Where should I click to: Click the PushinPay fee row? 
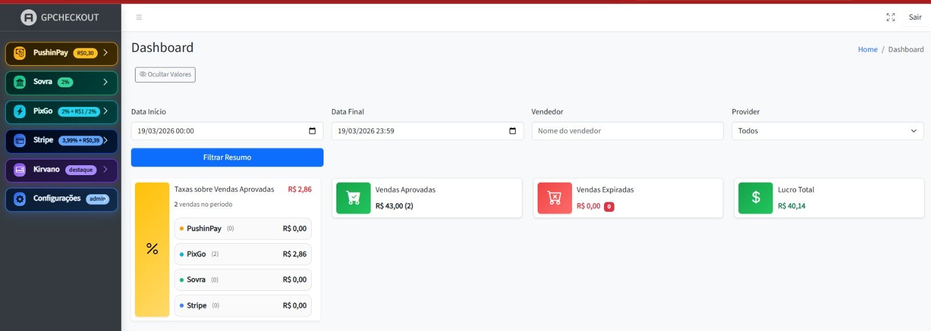[x=243, y=229]
